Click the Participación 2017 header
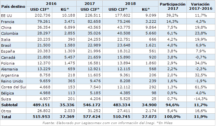This screenshot has height=126, width=216. pyautogui.click(x=172, y=6)
